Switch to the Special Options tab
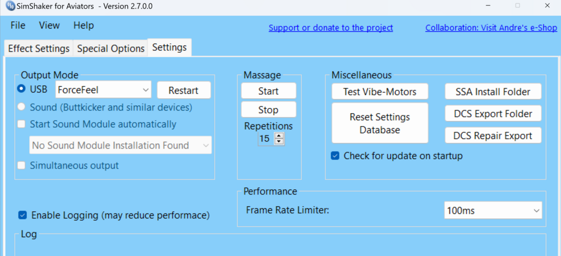The width and height of the screenshot is (561, 256). coord(111,48)
